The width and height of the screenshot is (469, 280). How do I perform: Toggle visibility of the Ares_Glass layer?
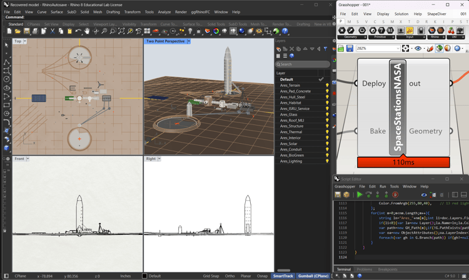pos(326,114)
